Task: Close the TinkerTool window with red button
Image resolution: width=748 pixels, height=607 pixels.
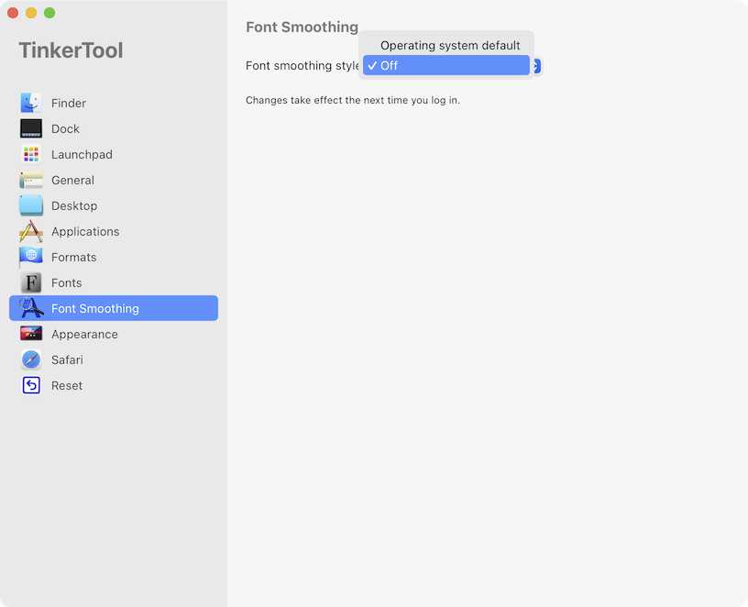Action: click(13, 13)
